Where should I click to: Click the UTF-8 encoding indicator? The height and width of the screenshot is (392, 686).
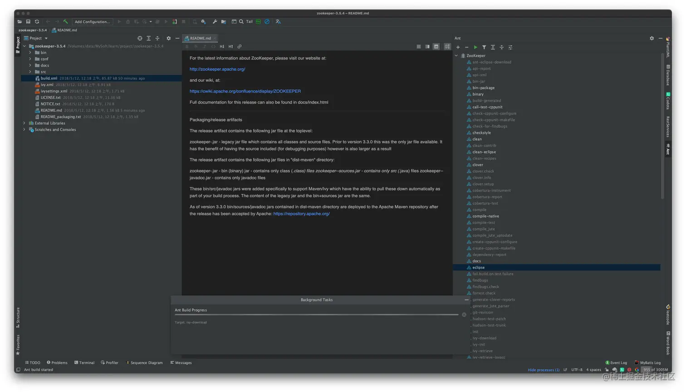577,370
